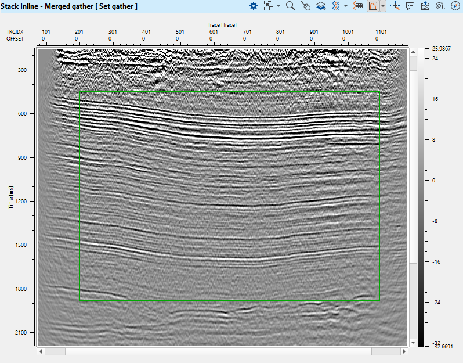The width and height of the screenshot is (463, 363).
Task: Click the wiggle trace display icon
Action: pos(335,6)
